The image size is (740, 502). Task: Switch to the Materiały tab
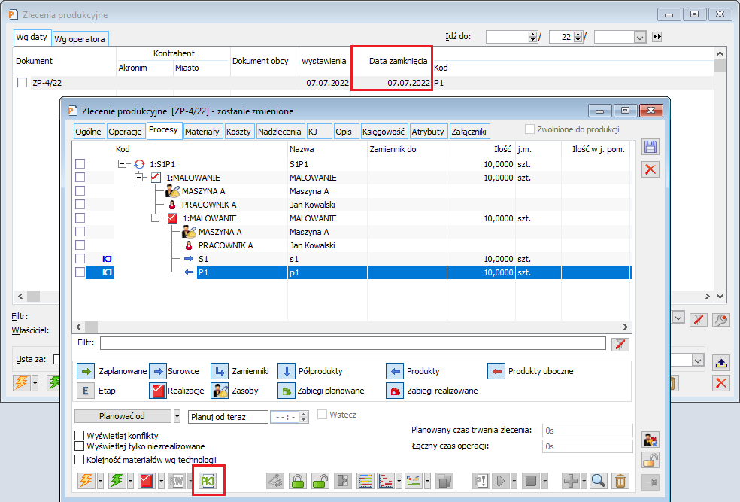[202, 131]
